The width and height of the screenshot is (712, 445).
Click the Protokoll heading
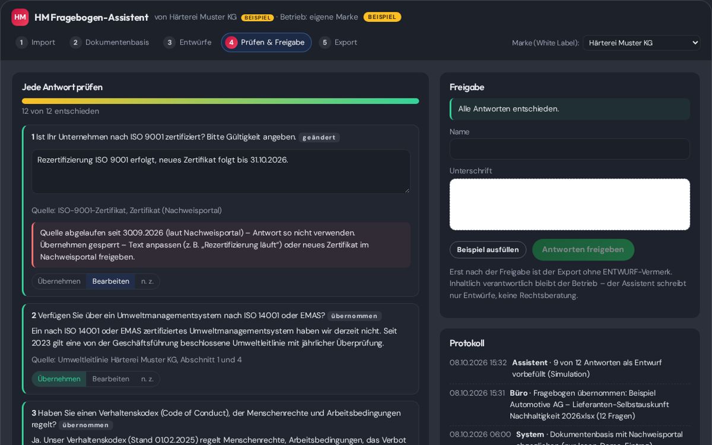coord(467,344)
